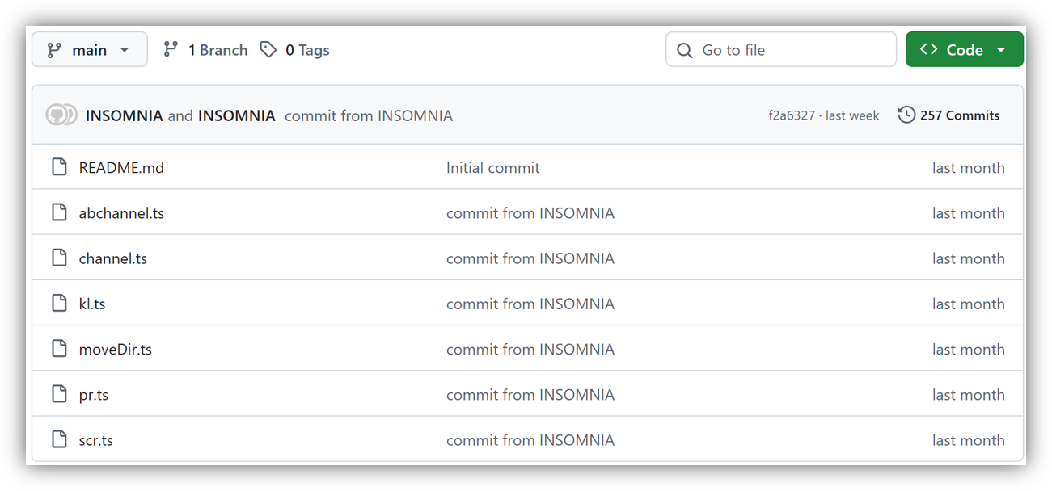Click file icon next to abchannel.ts
Viewport: 1052px width, 491px height.
click(x=59, y=212)
